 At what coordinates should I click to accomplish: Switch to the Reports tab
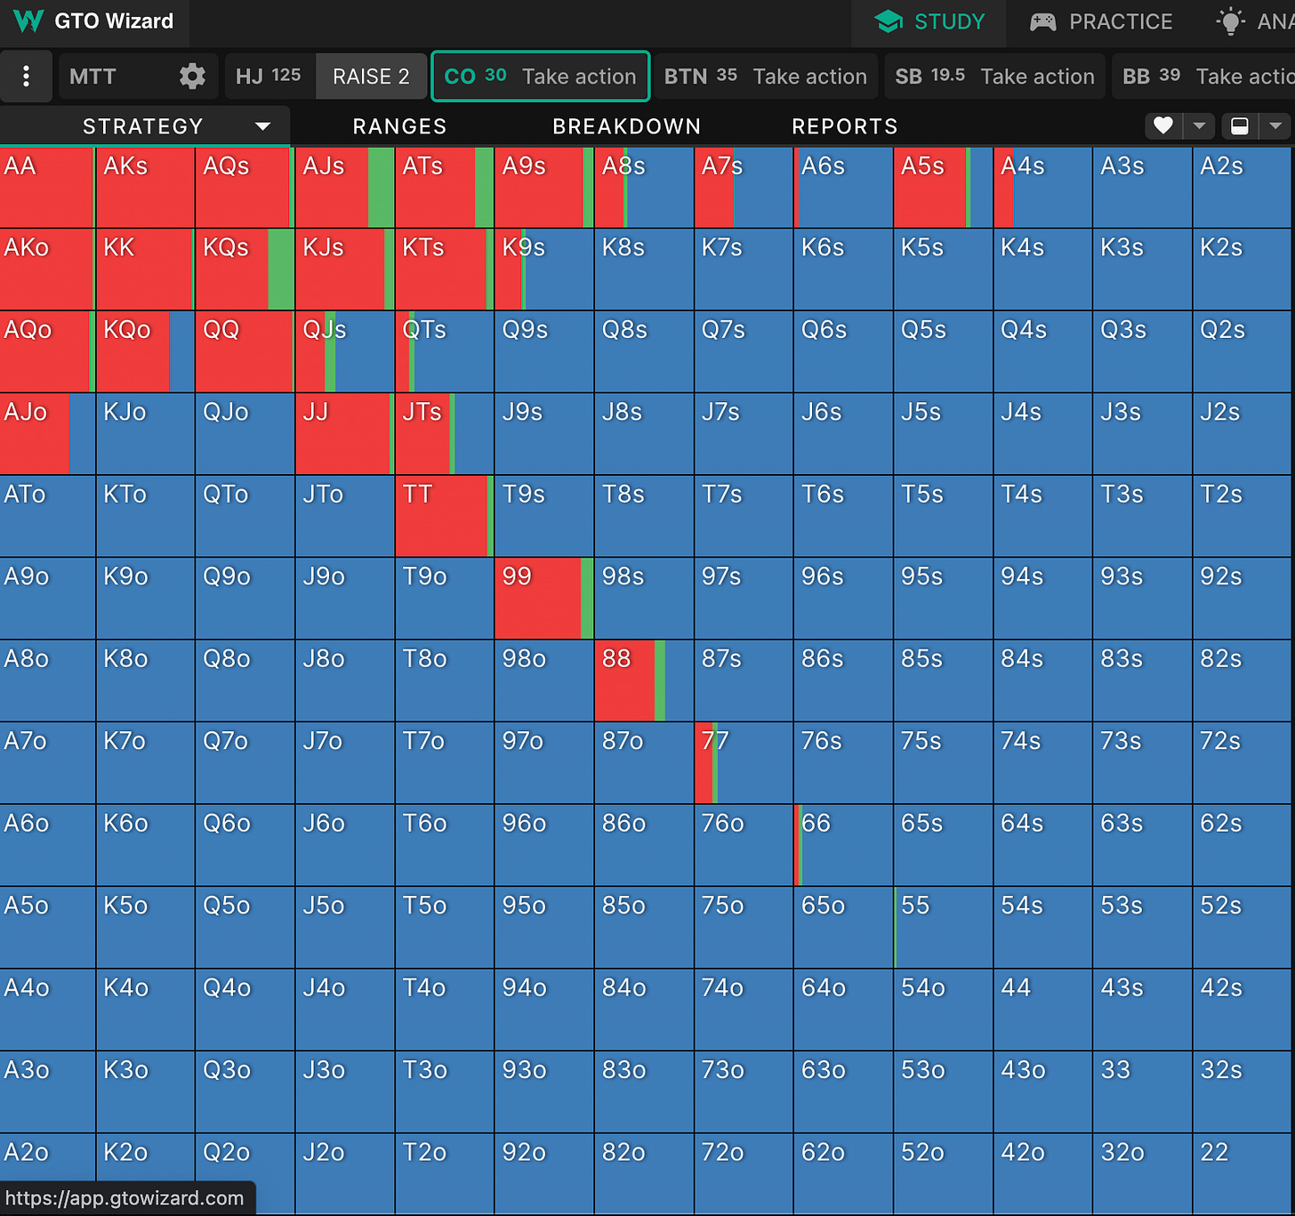(x=845, y=126)
